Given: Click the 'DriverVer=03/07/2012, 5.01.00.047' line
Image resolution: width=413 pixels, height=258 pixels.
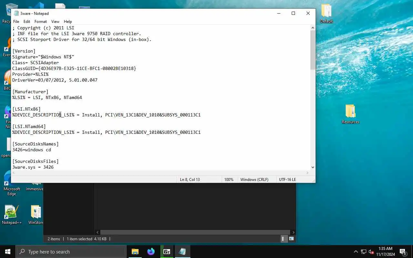Looking at the screenshot, I should [x=55, y=80].
